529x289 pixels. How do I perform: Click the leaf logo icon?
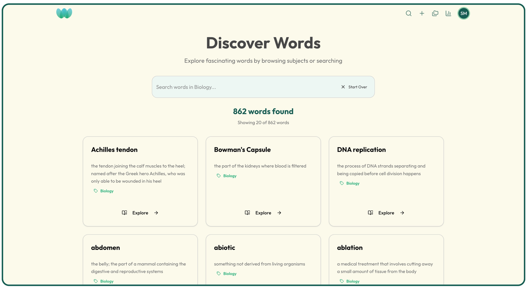64,13
